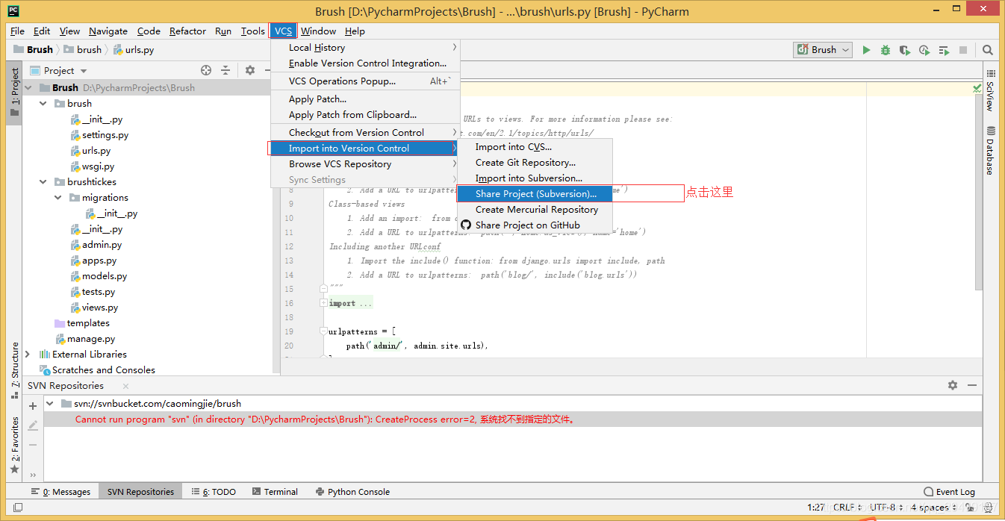Open the Favorites tool window
This screenshot has width=1005, height=521.
point(14,446)
